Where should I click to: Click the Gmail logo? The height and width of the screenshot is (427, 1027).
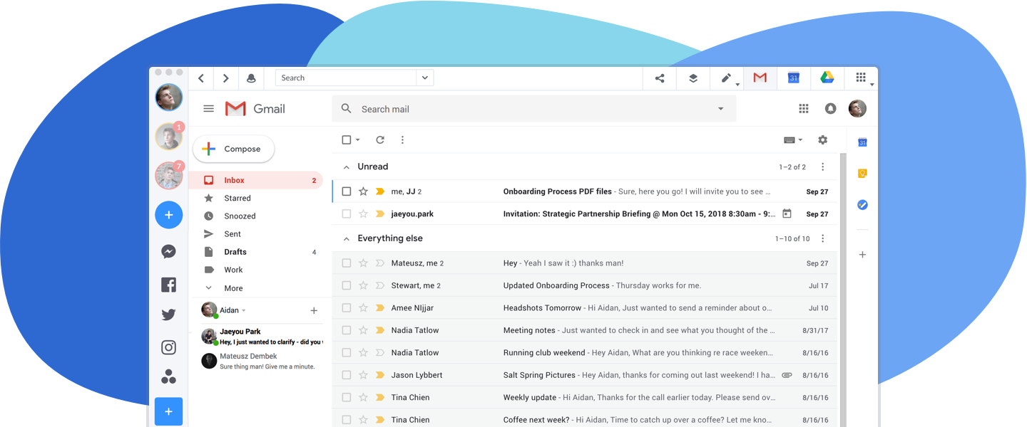(255, 109)
